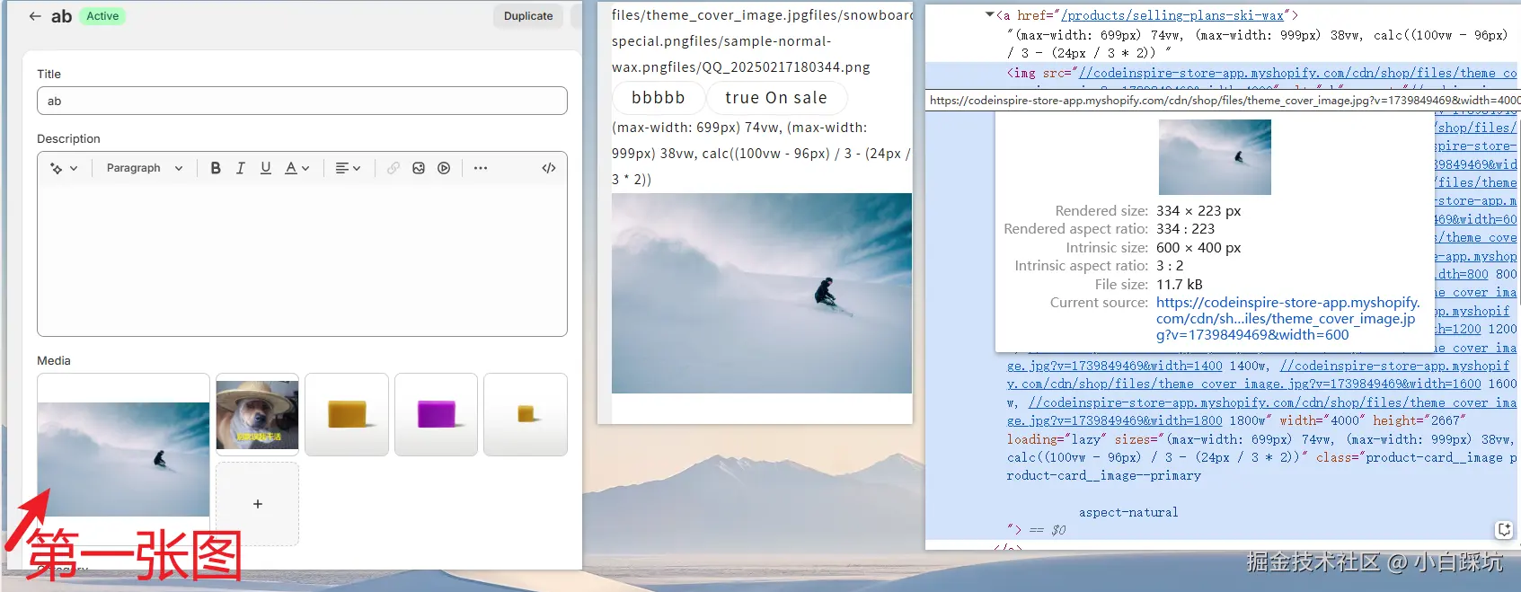Screen dimensions: 1521x592
Task: Click the back arrow next to ab
Action: coord(35,16)
